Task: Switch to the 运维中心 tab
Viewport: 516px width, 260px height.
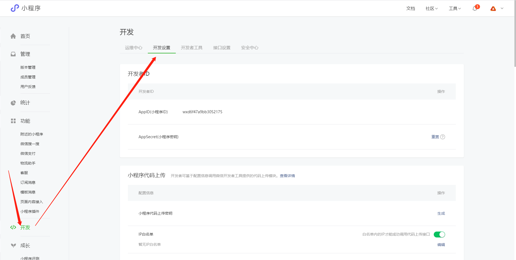Action: click(134, 48)
